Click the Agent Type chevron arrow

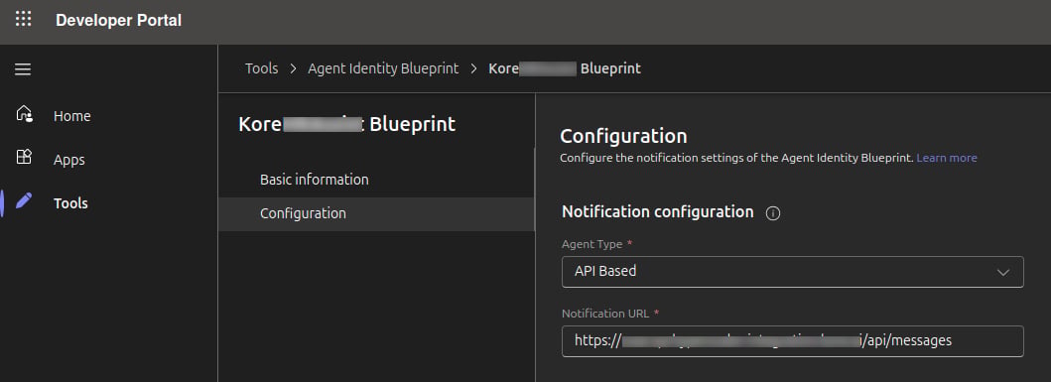click(1003, 272)
